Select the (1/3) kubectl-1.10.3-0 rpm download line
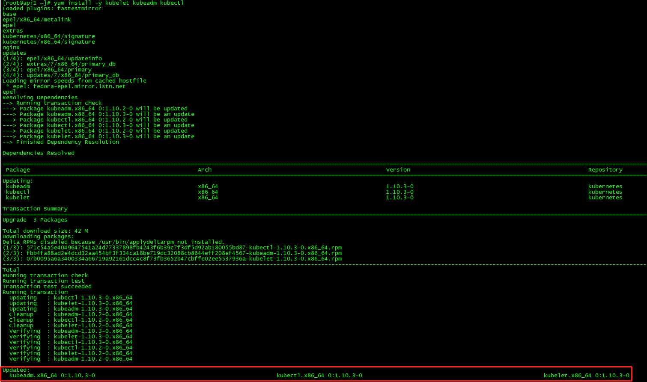The image size is (647, 382). [x=172, y=248]
